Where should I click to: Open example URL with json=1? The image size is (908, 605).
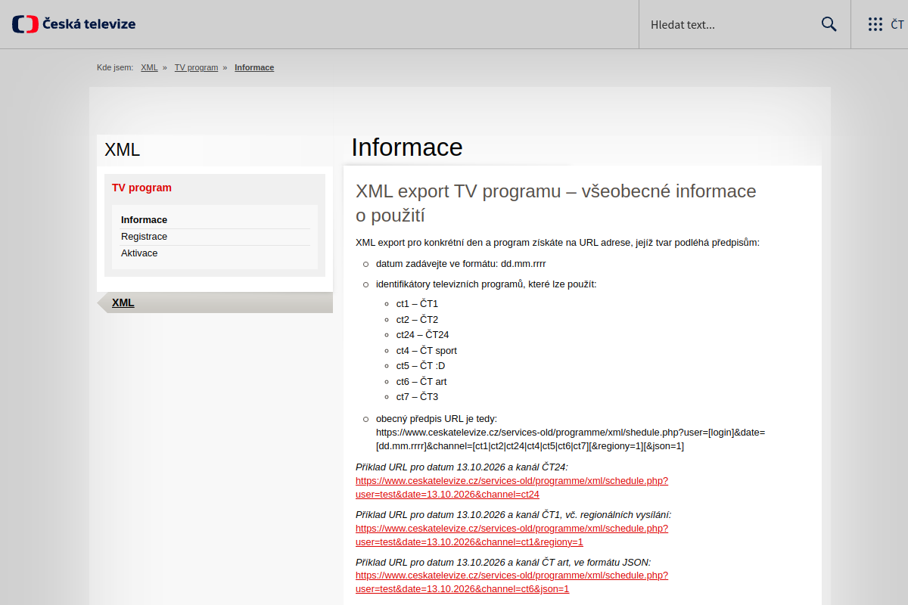pyautogui.click(x=512, y=582)
